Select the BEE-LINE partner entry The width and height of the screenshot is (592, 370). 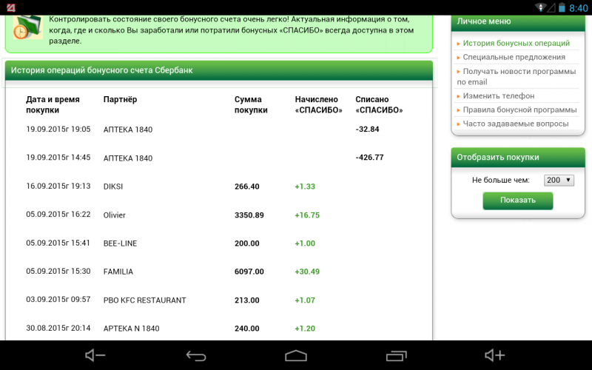tap(120, 243)
